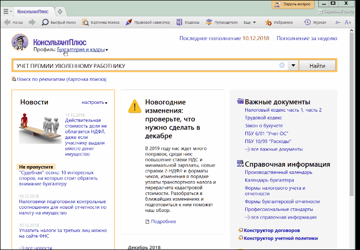Decrease font size with A-
Image resolution: width=360 pixels, height=250 pixels.
(x=338, y=22)
